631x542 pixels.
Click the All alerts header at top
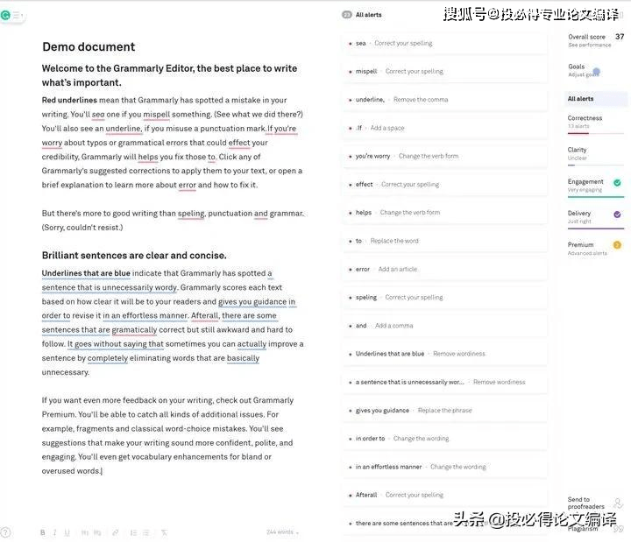[368, 15]
